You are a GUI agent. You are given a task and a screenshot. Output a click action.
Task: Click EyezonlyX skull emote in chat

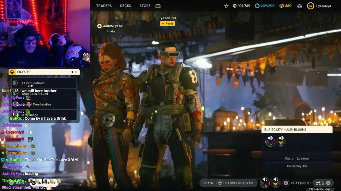click(x=30, y=132)
